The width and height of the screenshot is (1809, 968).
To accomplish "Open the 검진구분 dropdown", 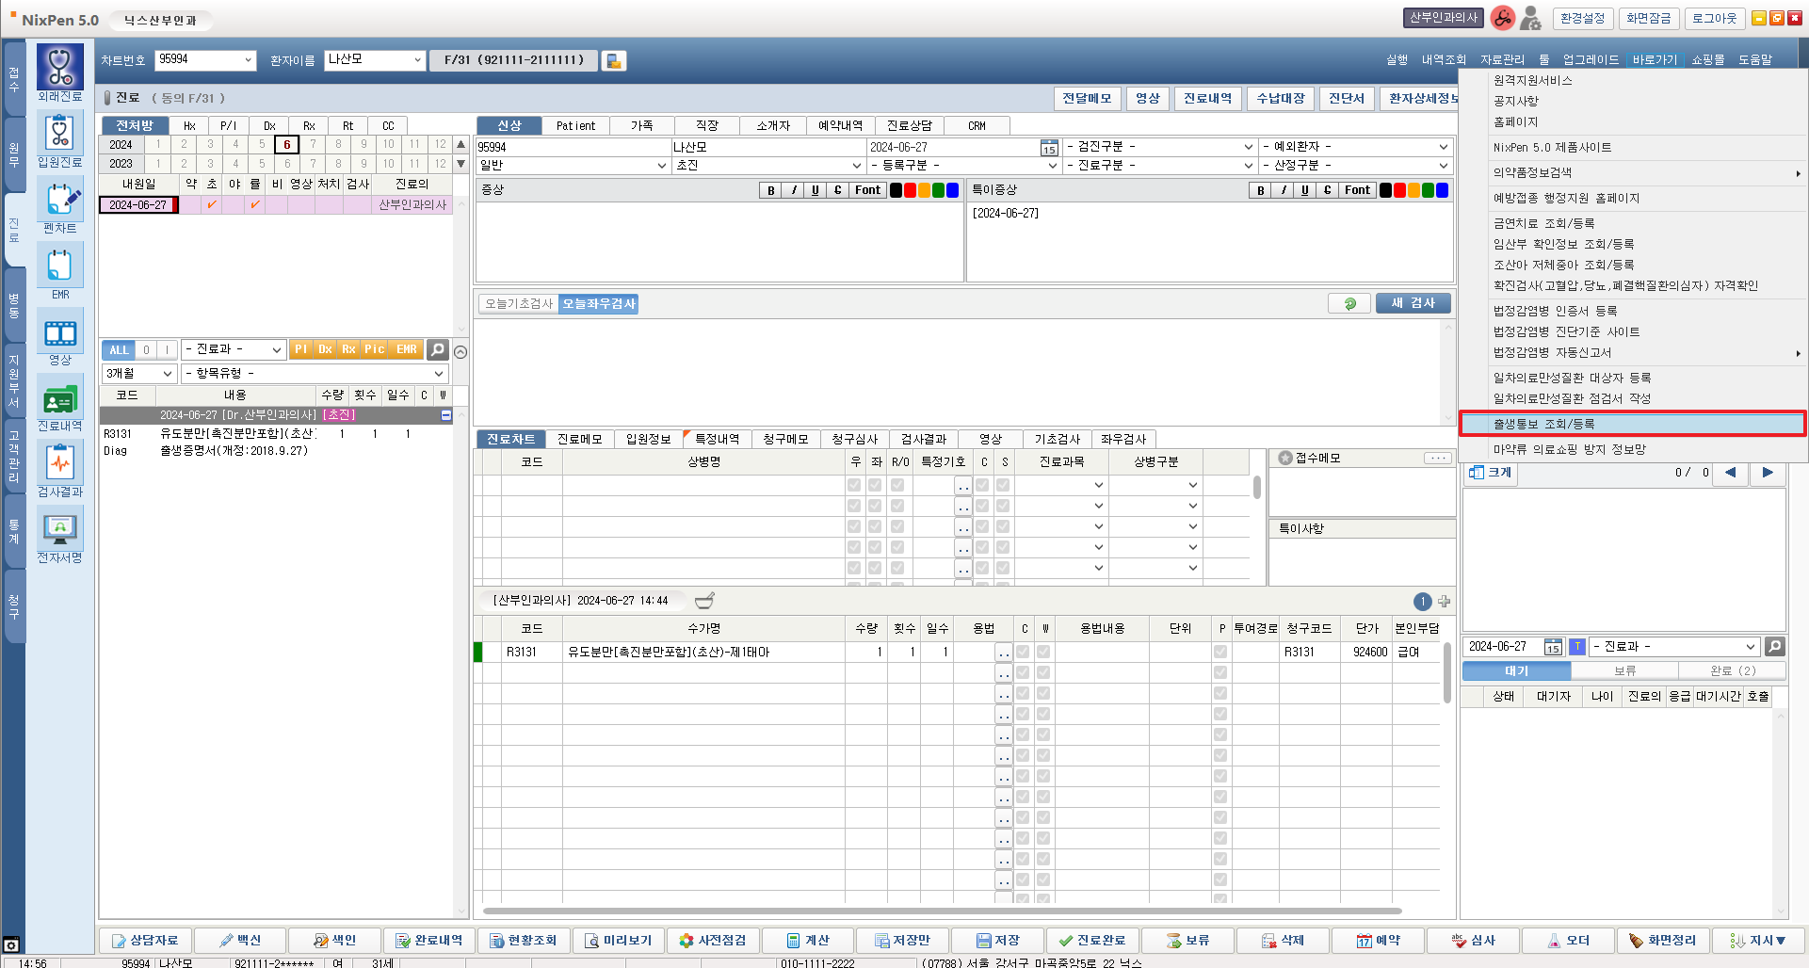I will pos(1159,147).
